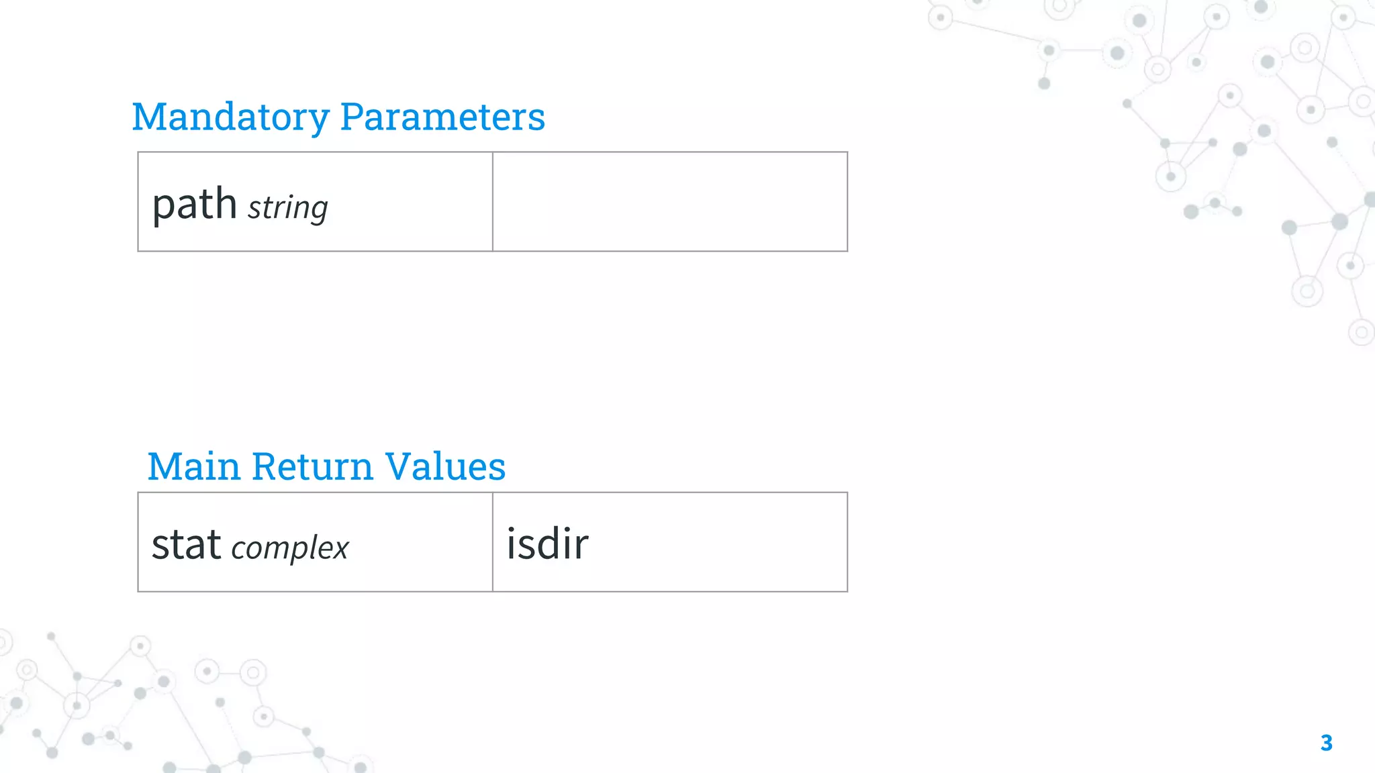1375x773 pixels.
Task: Click the "Main Return Values" heading
Action: click(x=326, y=466)
